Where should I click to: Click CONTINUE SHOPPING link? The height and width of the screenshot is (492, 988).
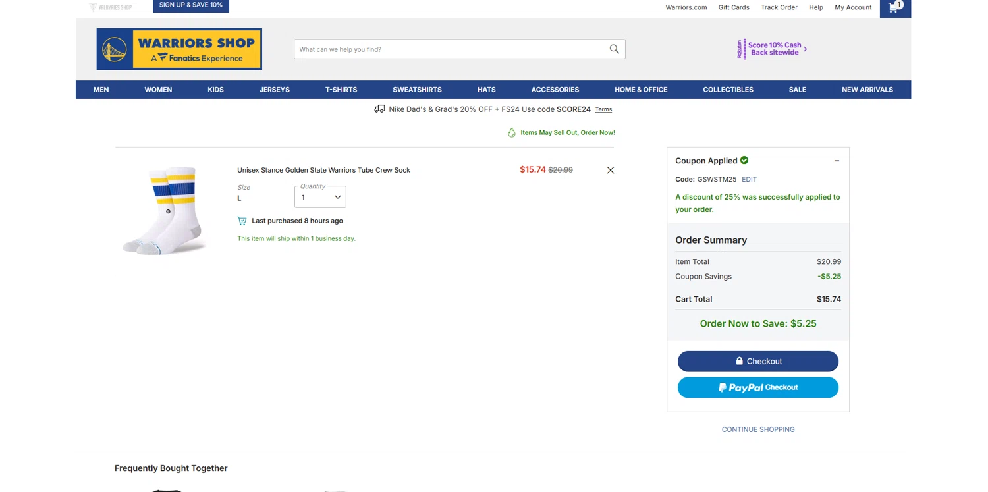[758, 429]
